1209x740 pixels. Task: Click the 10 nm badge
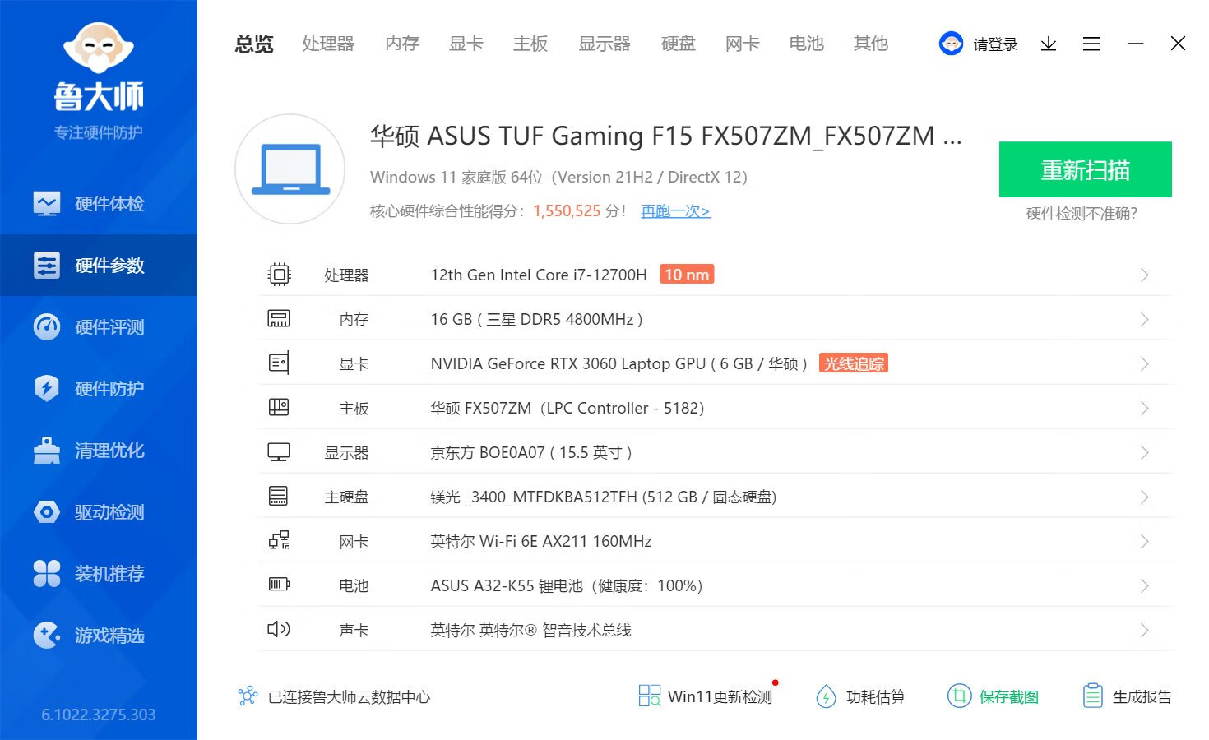tap(687, 275)
